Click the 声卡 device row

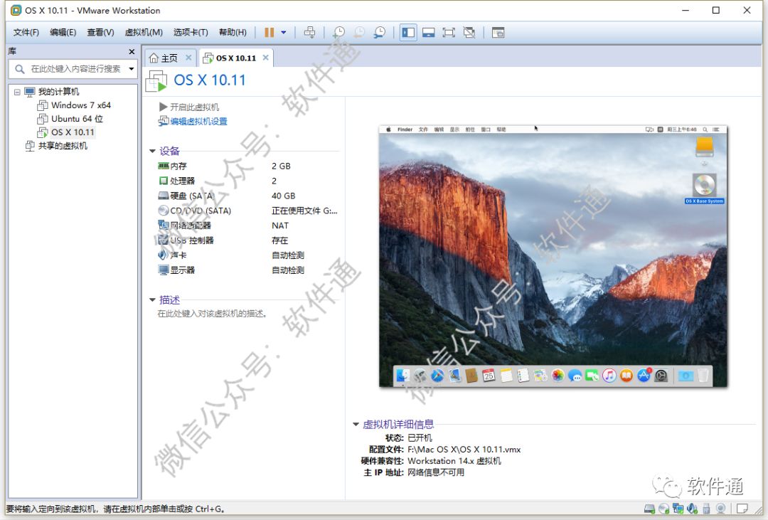tap(248, 255)
